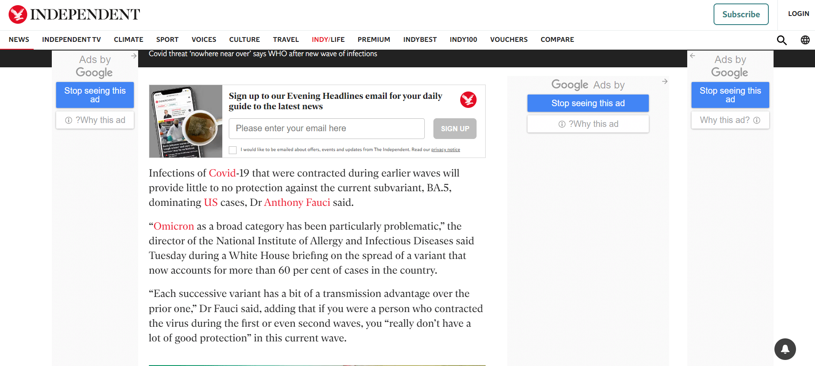
Task: Click the Independent eagle logo in header
Action: tap(18, 14)
